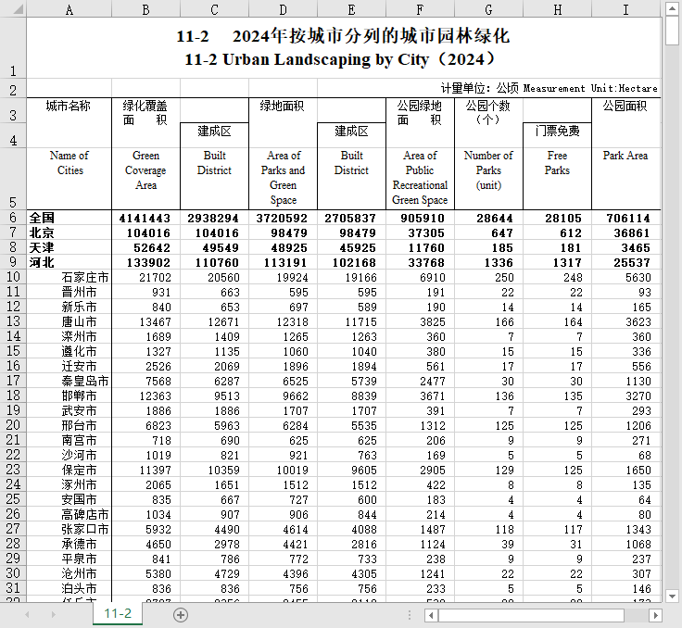Select row 31 header
This screenshot has height=628, width=682.
[x=13, y=588]
